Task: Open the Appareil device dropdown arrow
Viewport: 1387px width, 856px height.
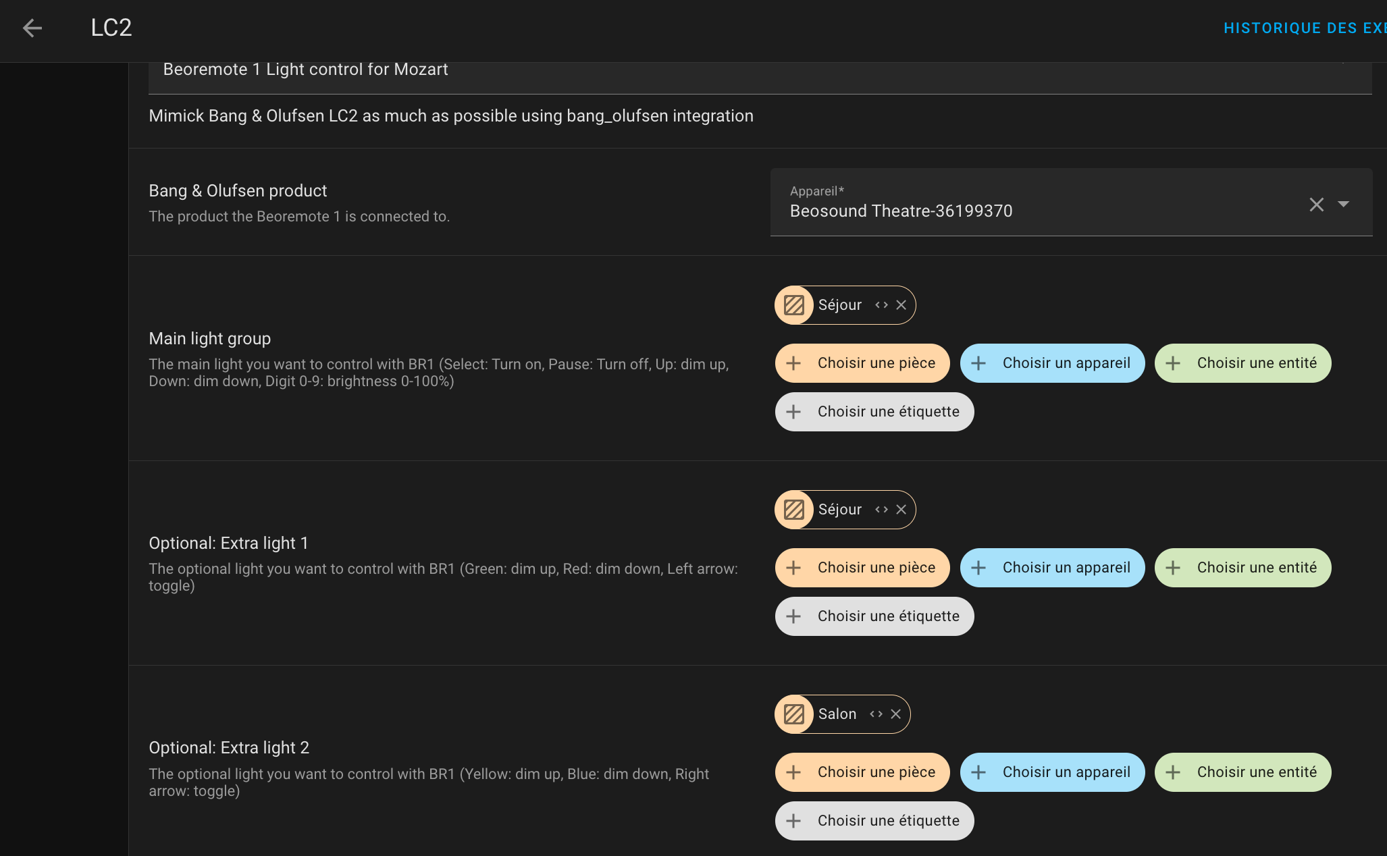Action: point(1344,204)
